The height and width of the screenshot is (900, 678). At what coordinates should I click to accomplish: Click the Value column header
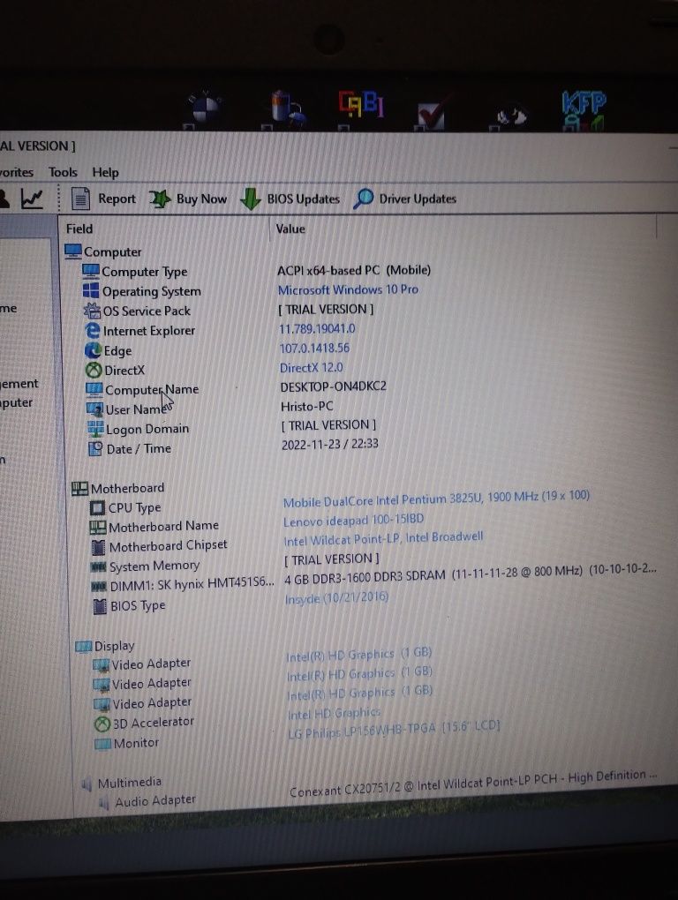(290, 229)
